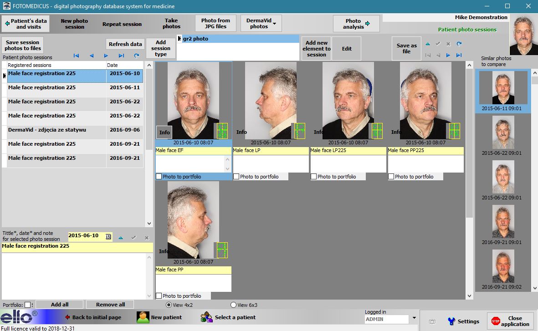This screenshot has width=538, height=331.
Task: Tick Photo to portfolio under Male face PP225
Action: 391,177
